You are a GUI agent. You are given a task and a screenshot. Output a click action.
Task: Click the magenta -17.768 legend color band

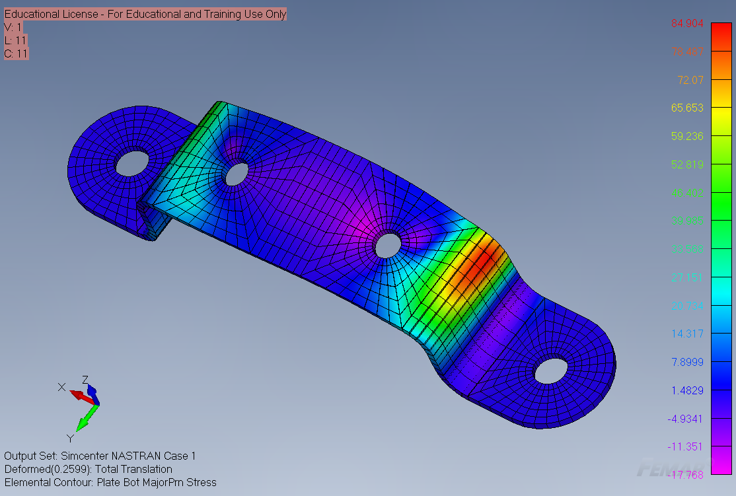721,460
